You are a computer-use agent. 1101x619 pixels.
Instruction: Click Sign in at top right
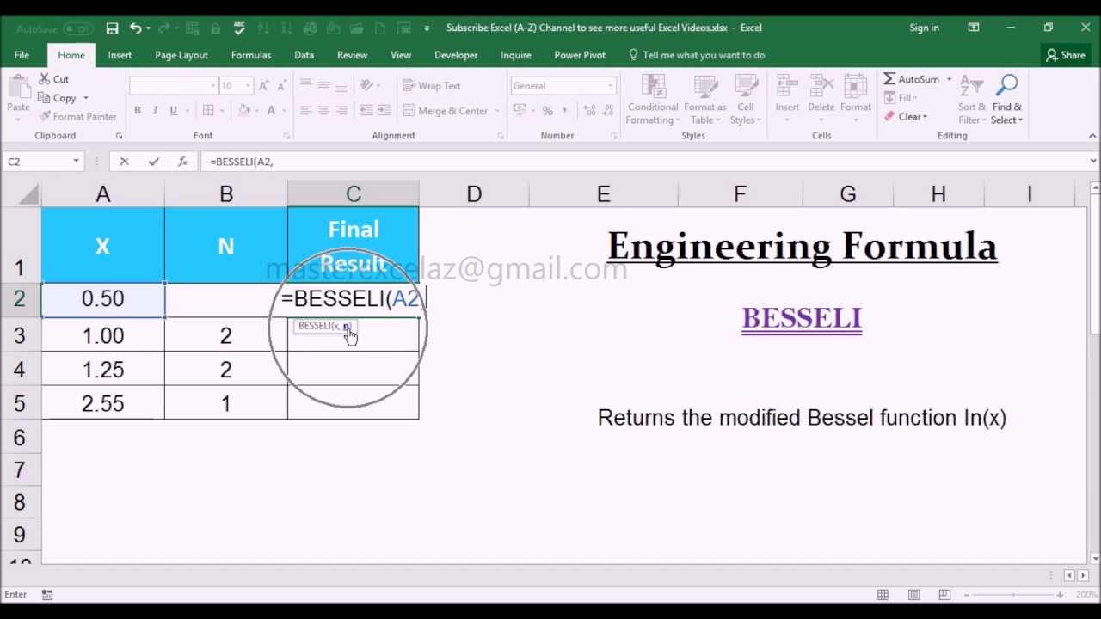[x=924, y=28]
